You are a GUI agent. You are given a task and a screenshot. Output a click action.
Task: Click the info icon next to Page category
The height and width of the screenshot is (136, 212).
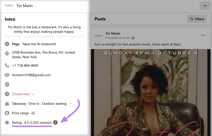tap(7, 44)
